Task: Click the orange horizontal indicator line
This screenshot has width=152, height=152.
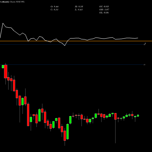Action: (x=76, y=41)
